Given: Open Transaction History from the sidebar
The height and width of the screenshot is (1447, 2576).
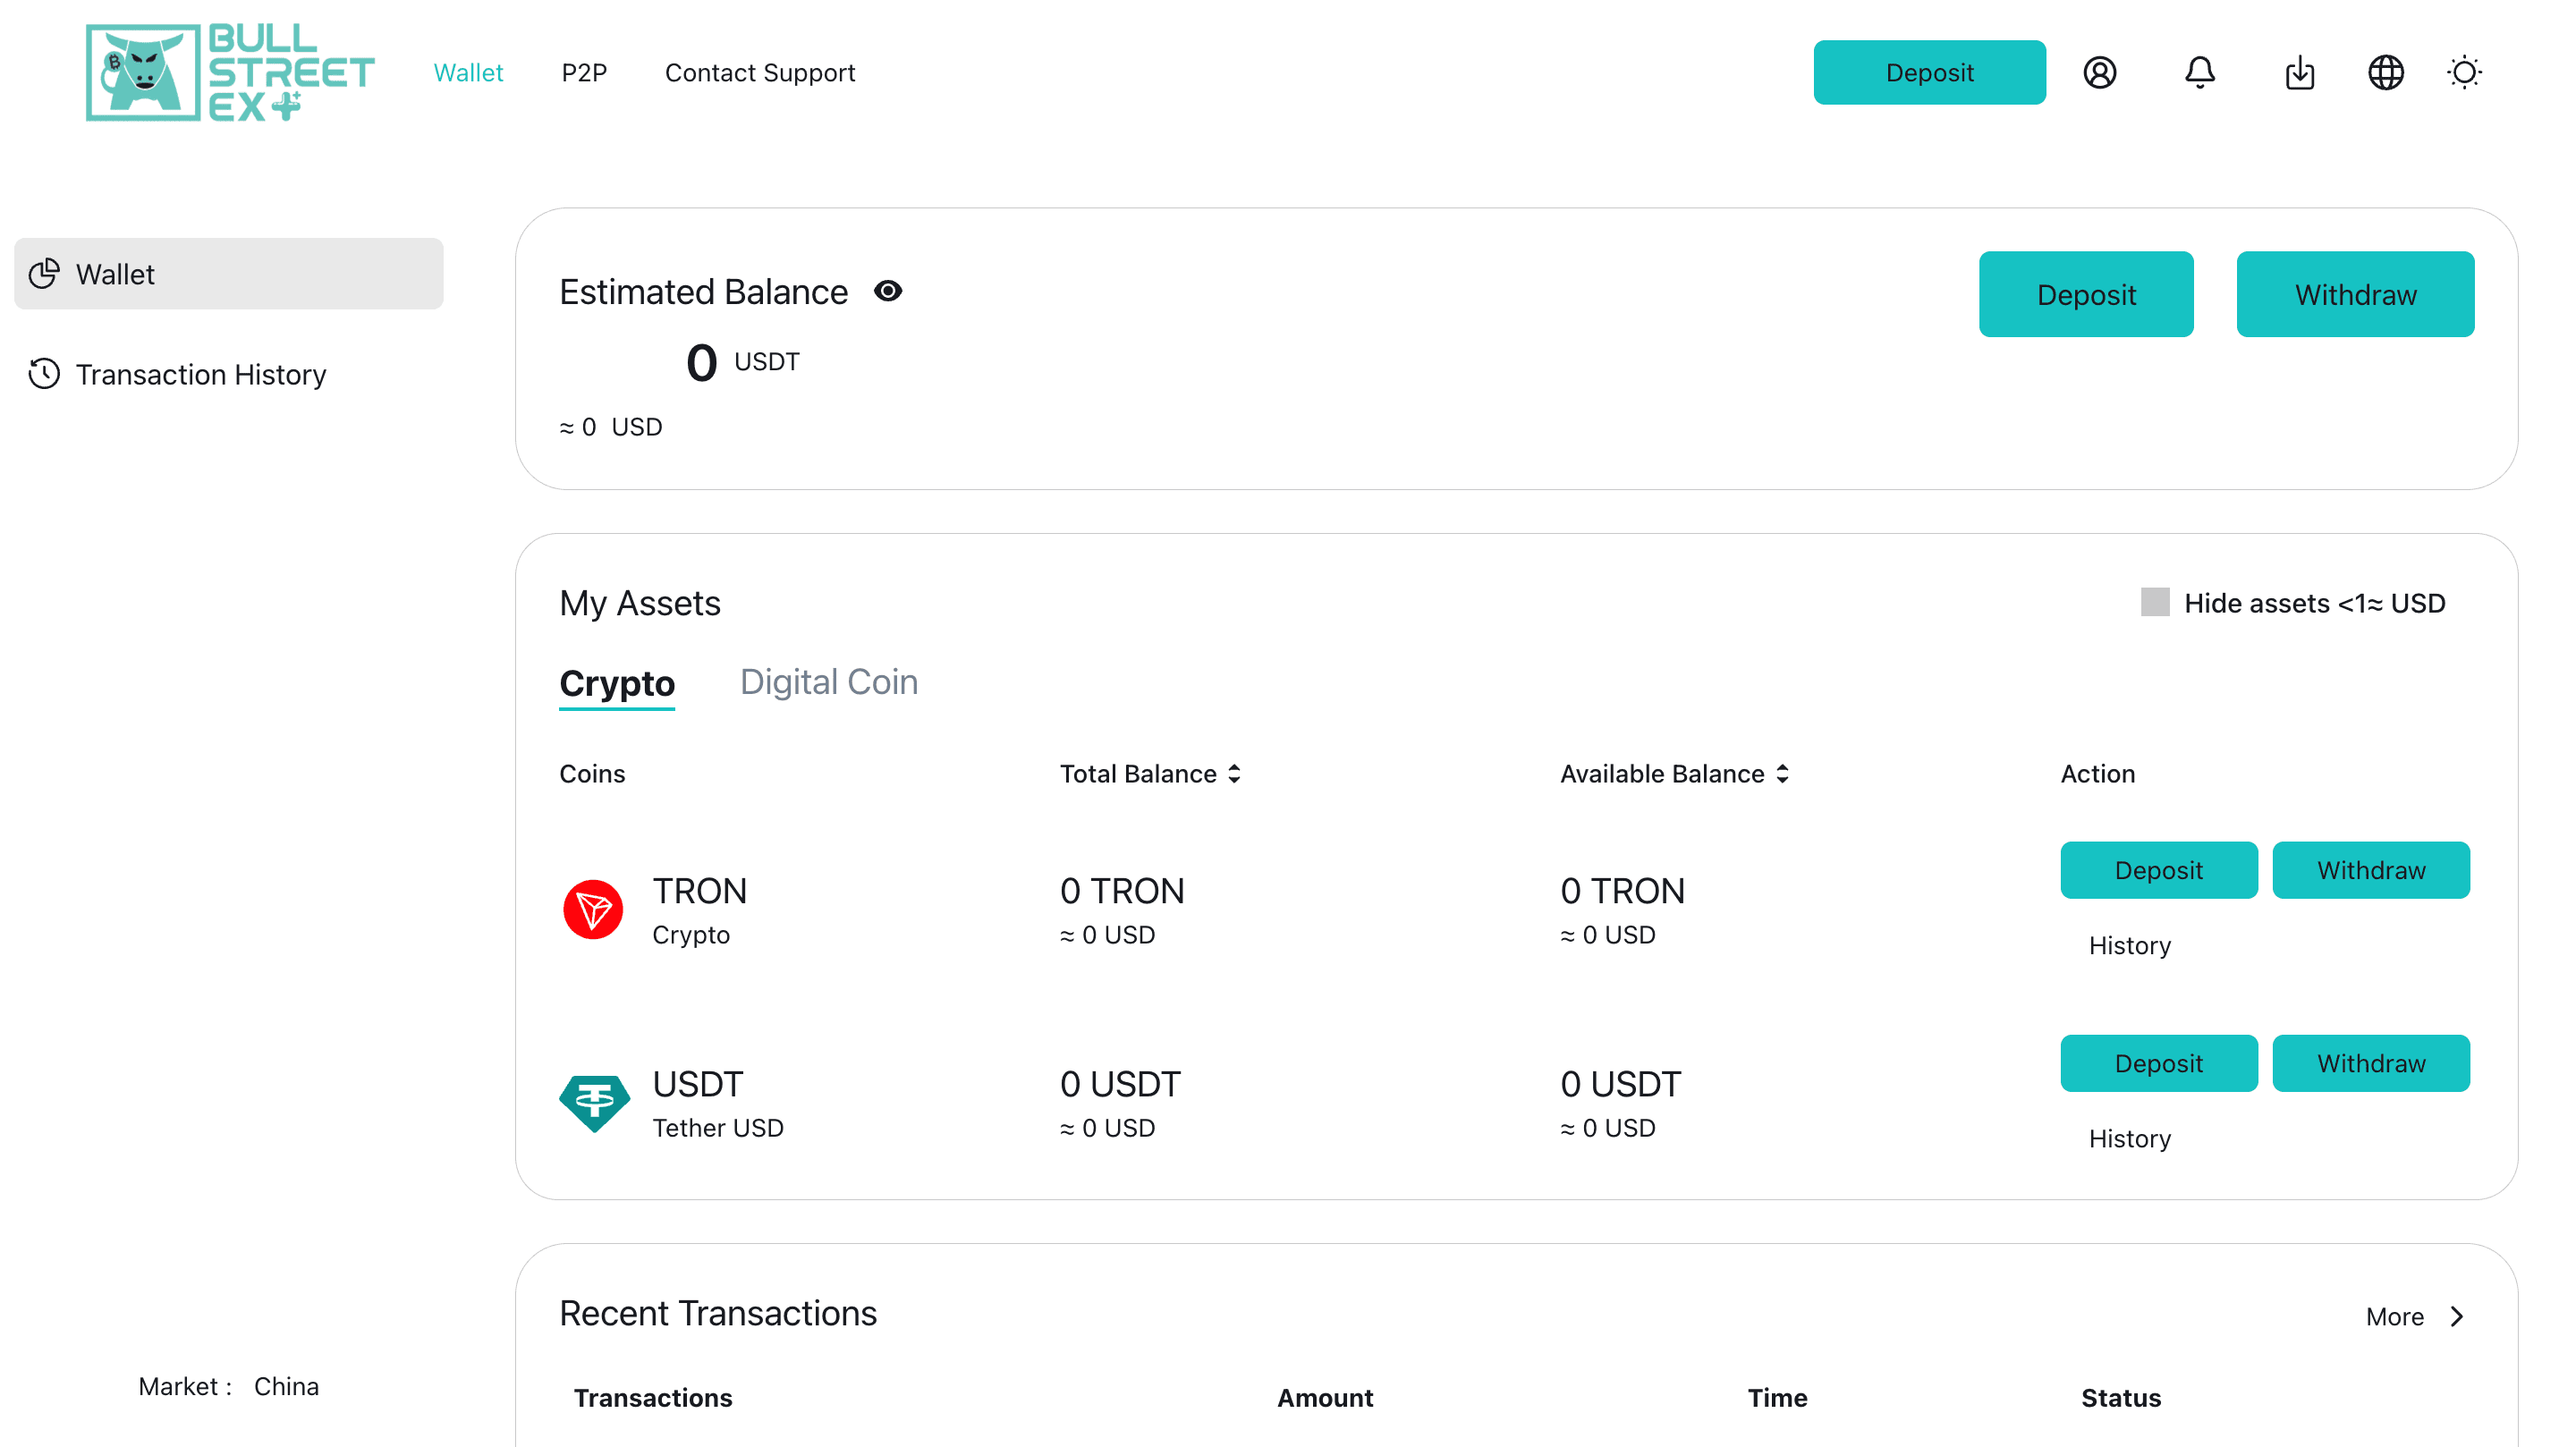Looking at the screenshot, I should pos(200,374).
